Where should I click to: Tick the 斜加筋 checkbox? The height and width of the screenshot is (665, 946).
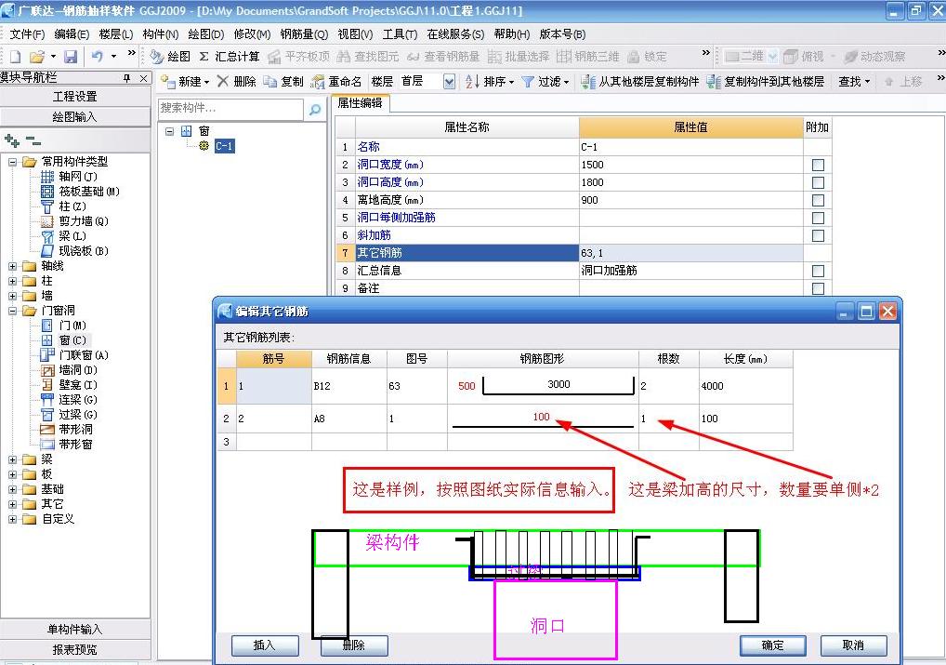(x=818, y=235)
